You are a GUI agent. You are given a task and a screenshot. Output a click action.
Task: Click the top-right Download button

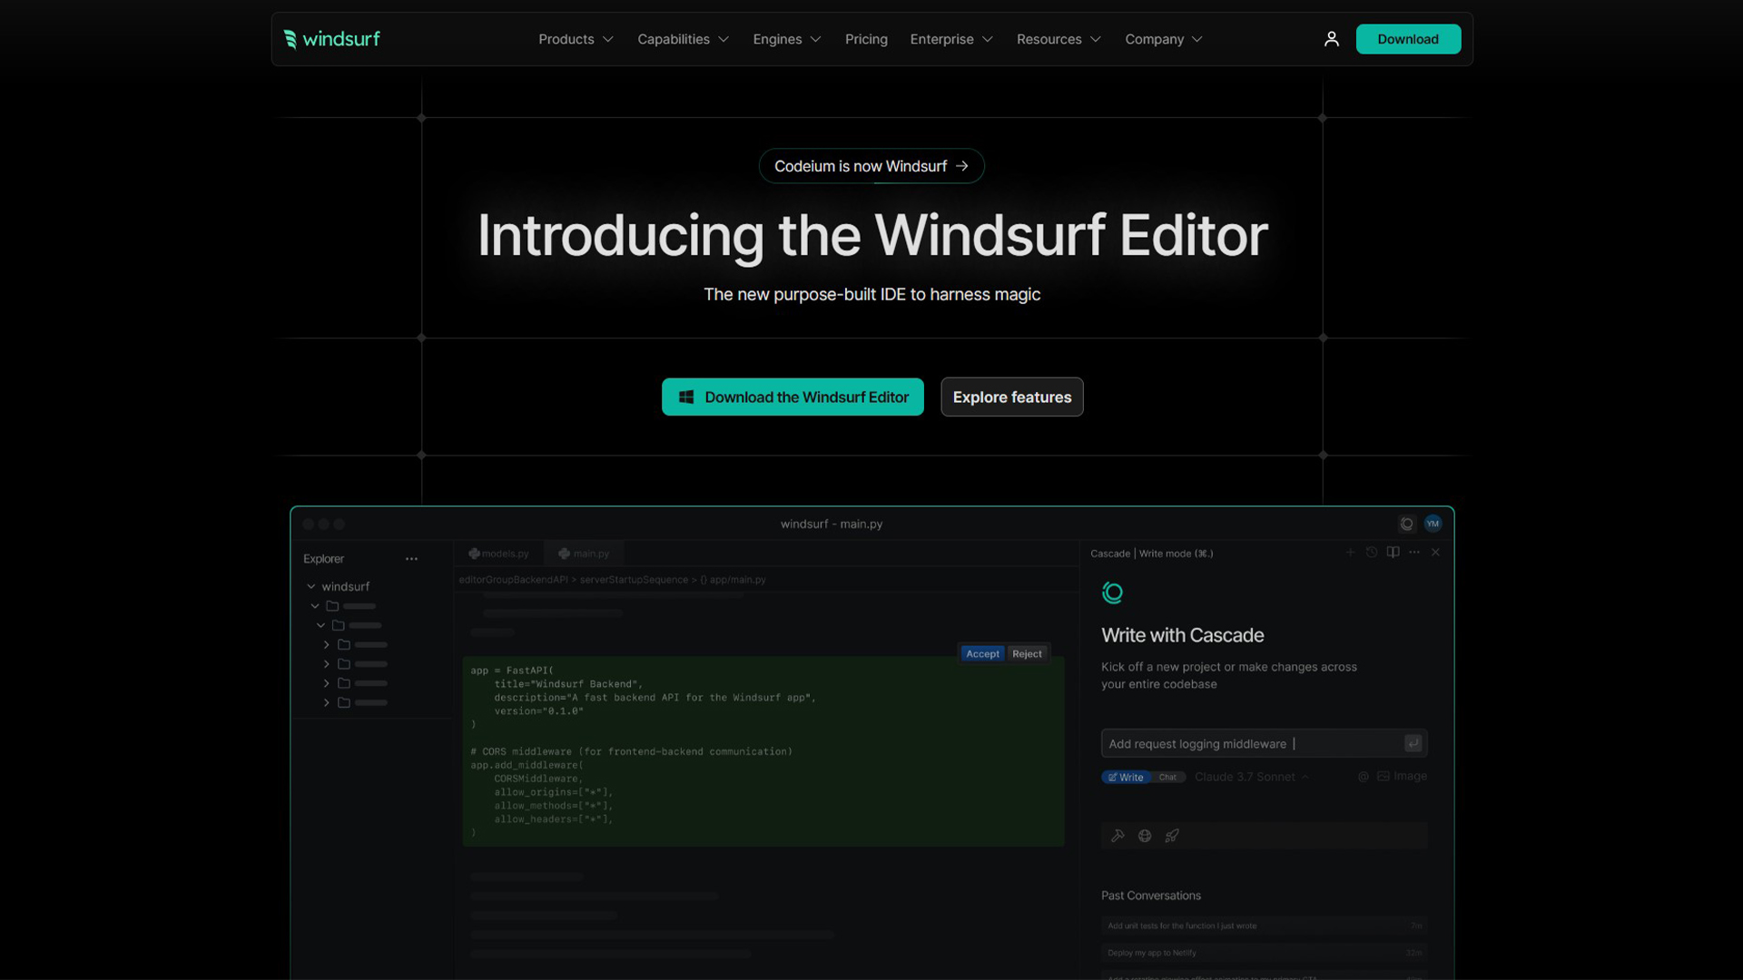tap(1408, 39)
